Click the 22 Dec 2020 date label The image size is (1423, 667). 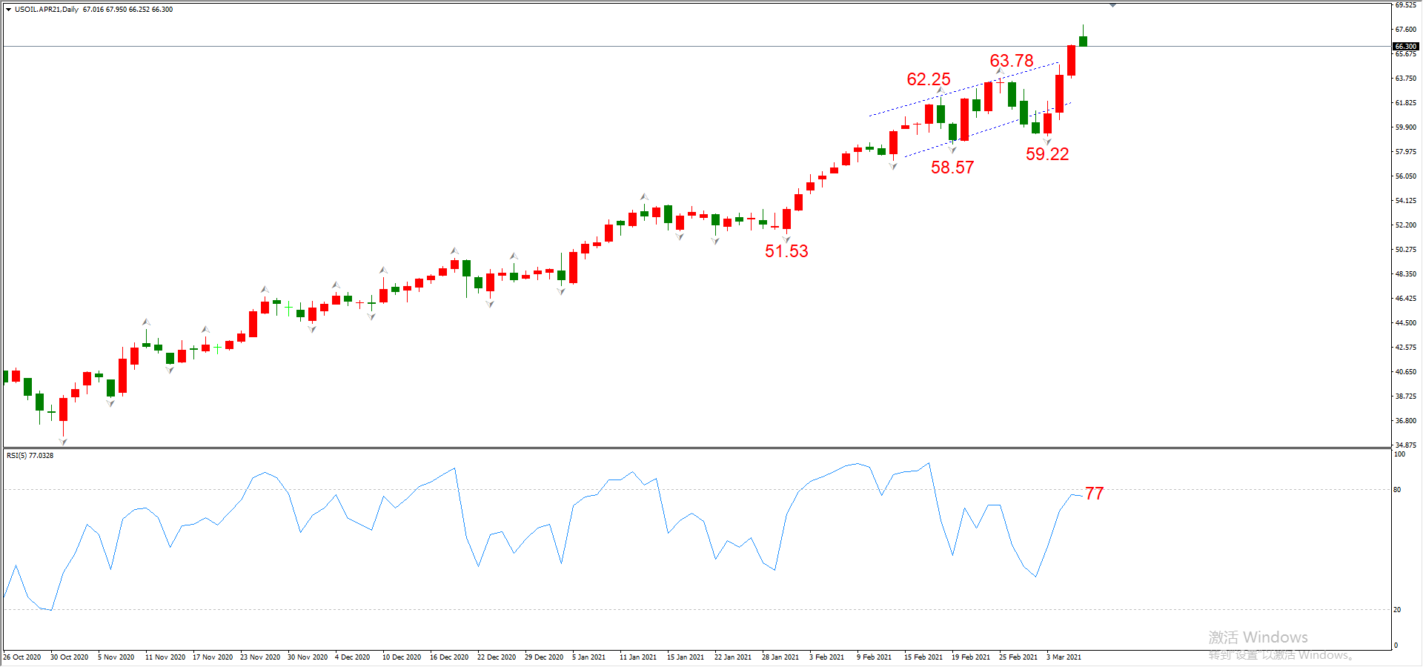pos(497,657)
